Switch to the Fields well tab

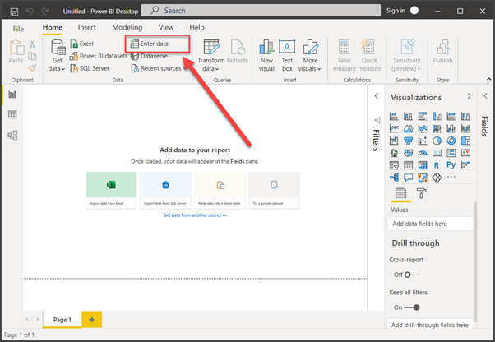pos(401,192)
